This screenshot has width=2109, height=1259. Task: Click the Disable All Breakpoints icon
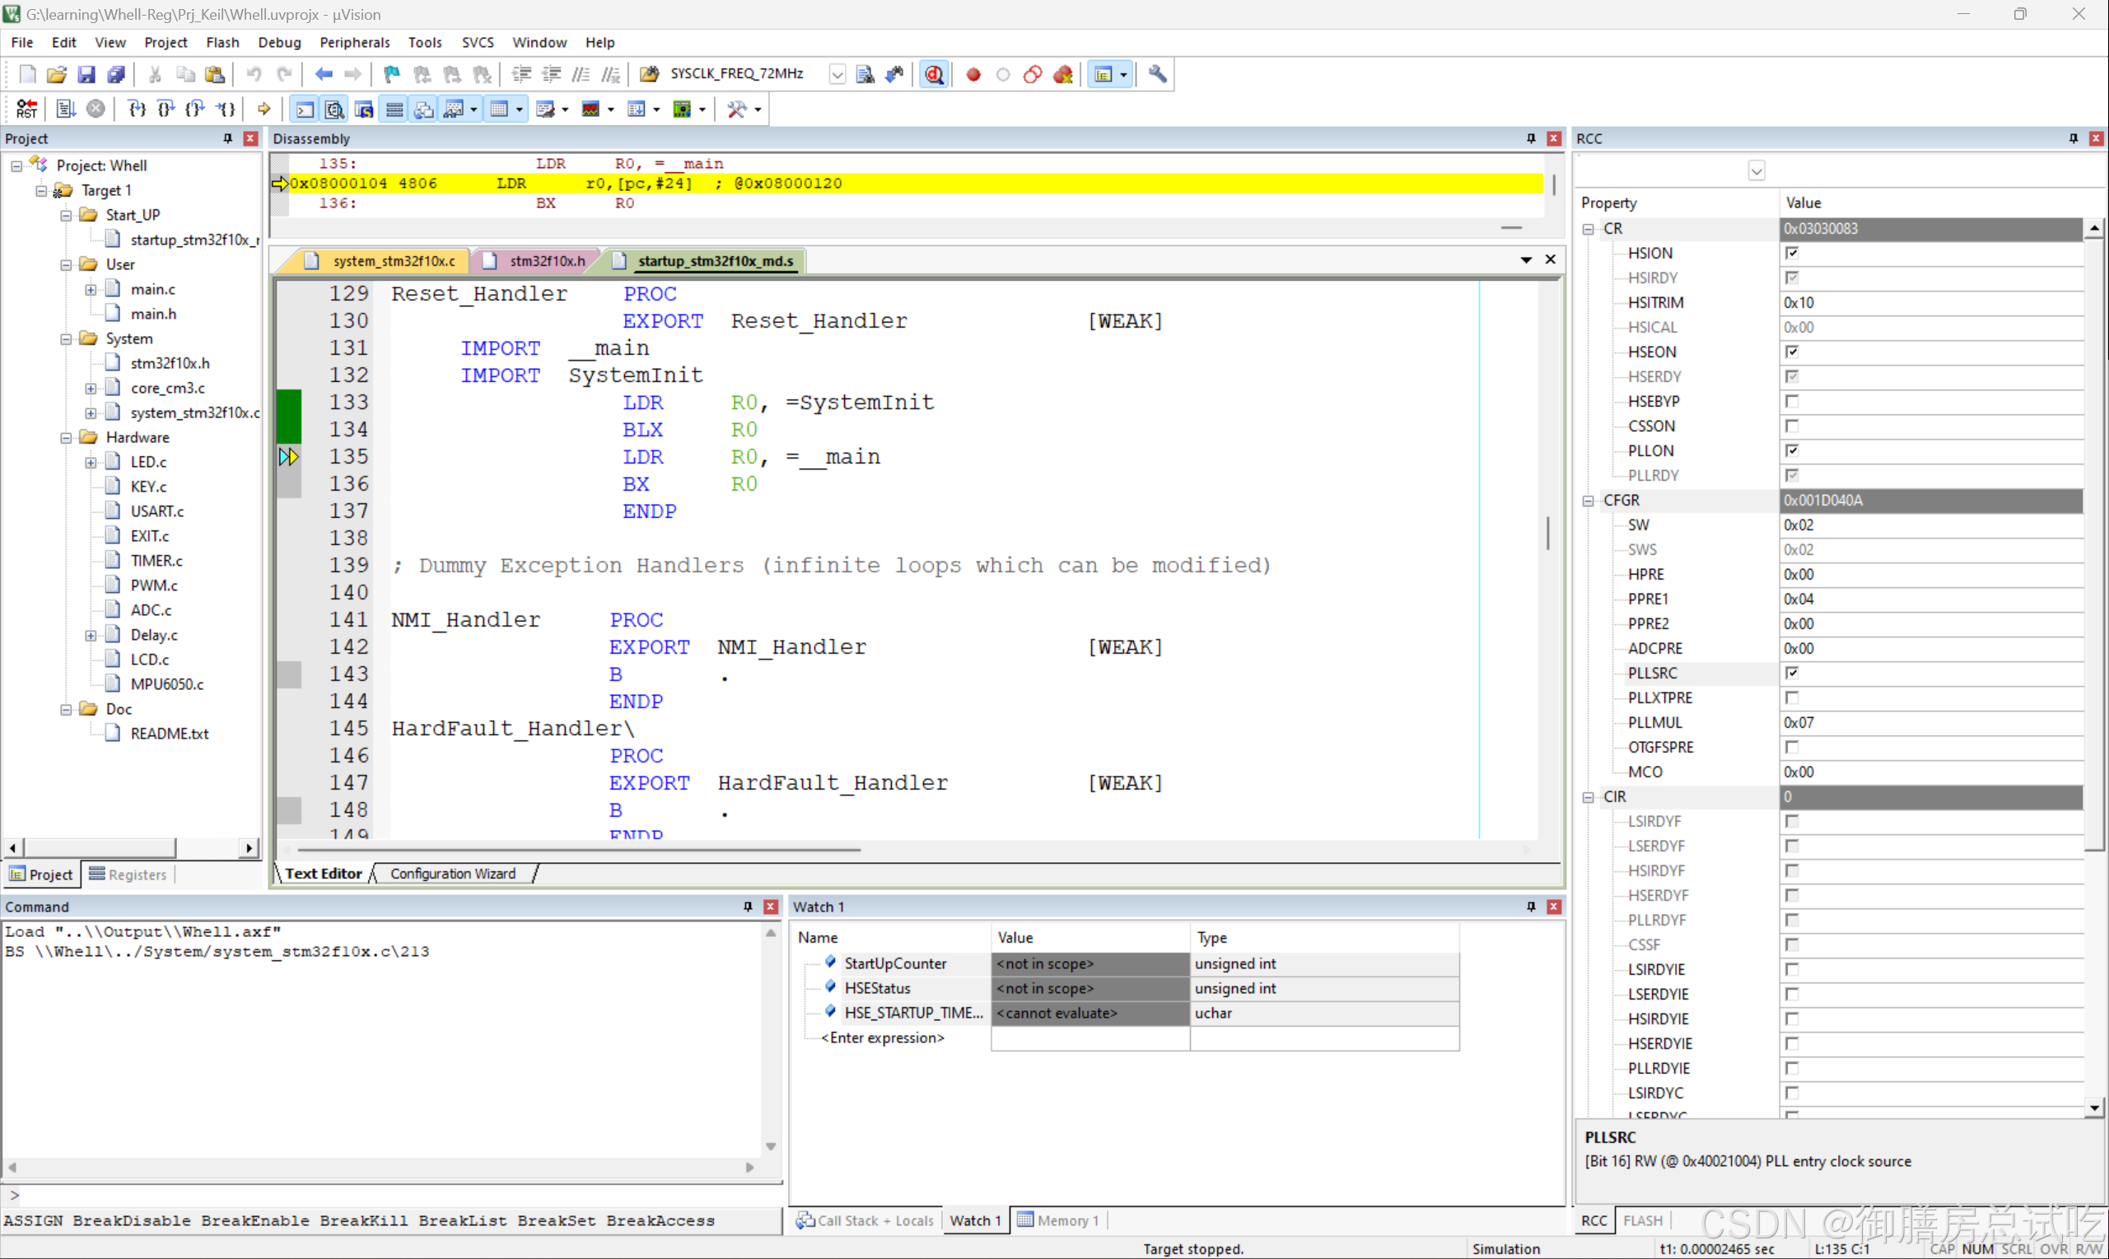(x=1033, y=75)
